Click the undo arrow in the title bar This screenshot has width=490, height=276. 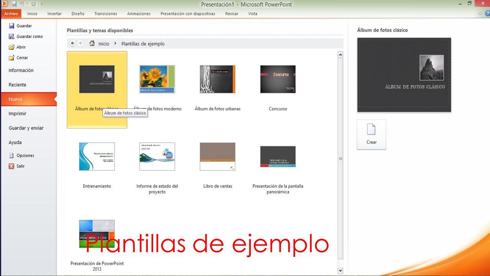tap(22, 4)
